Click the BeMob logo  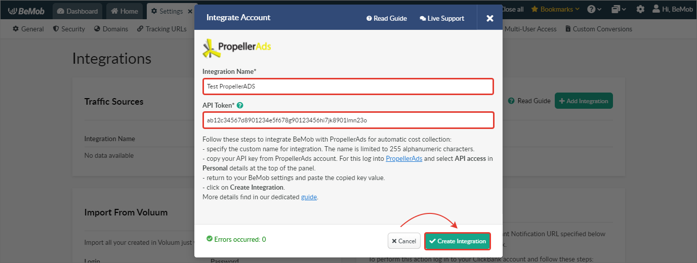[26, 11]
